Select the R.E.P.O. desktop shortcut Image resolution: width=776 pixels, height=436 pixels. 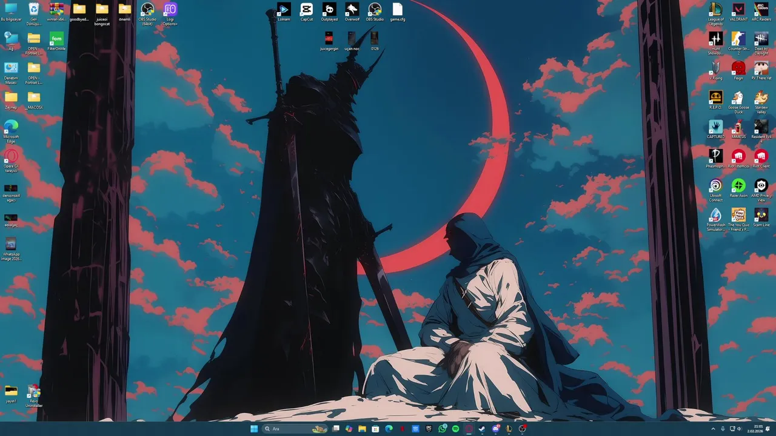click(x=716, y=100)
